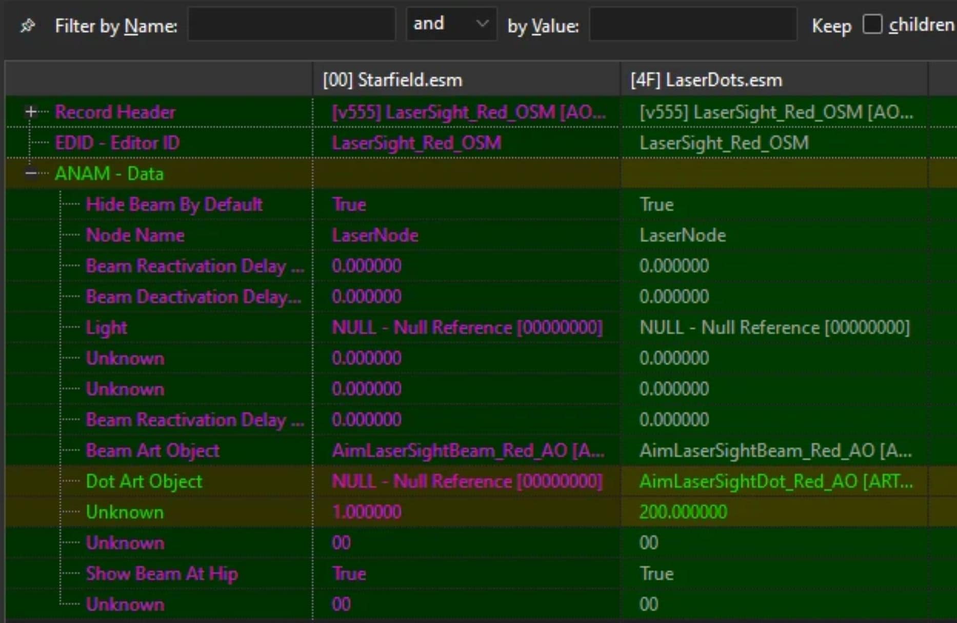Select the Hide Beam By Default row
957x623 pixels.
pyautogui.click(x=174, y=205)
